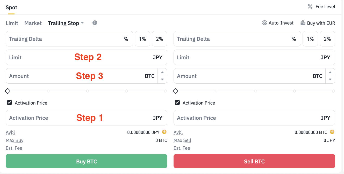Image resolution: width=344 pixels, height=174 pixels.
Task: Select the Spot trading tab
Action: pyautogui.click(x=11, y=7)
